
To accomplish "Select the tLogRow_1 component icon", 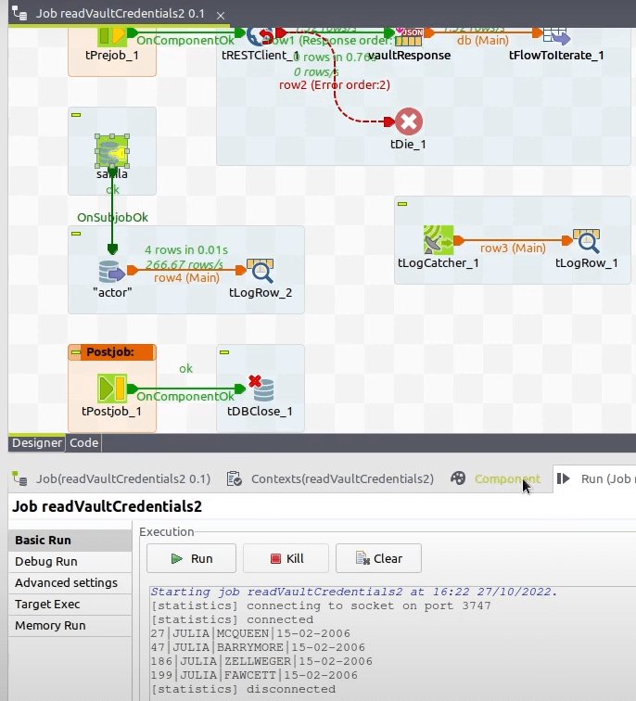I will (x=586, y=241).
